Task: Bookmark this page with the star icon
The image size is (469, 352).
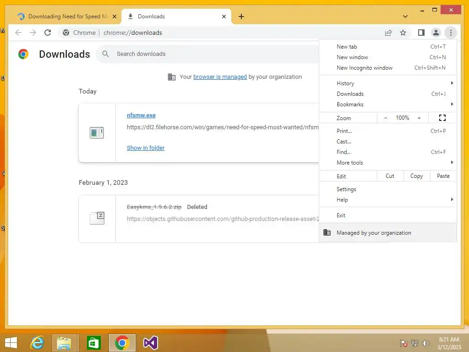Action: point(403,33)
